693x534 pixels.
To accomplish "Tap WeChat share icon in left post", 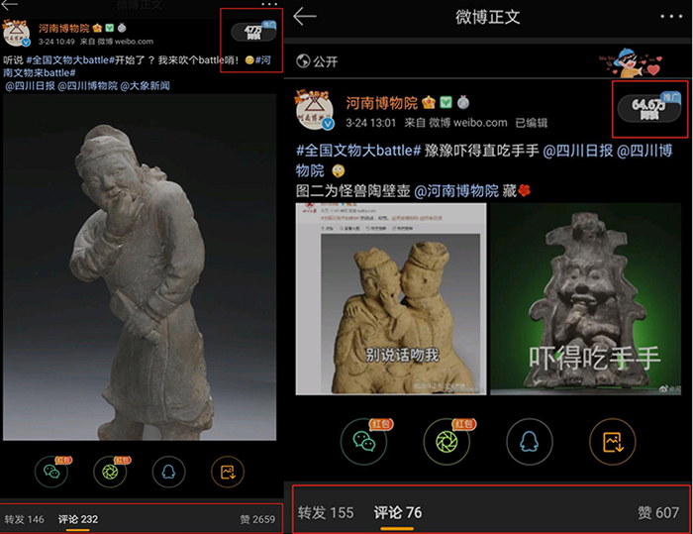I will point(51,472).
